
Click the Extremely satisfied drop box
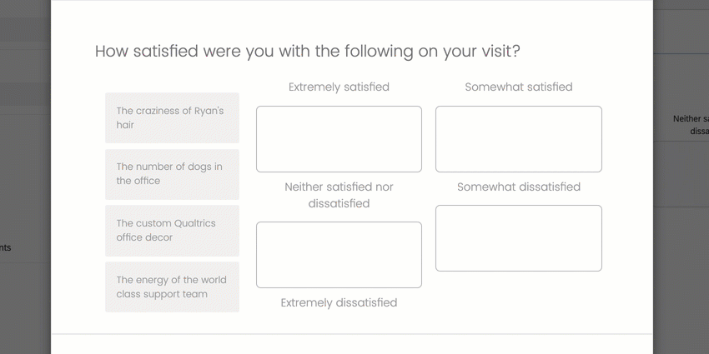[339, 139]
